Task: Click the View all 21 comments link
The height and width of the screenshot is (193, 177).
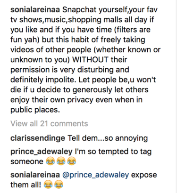Action: point(49,124)
